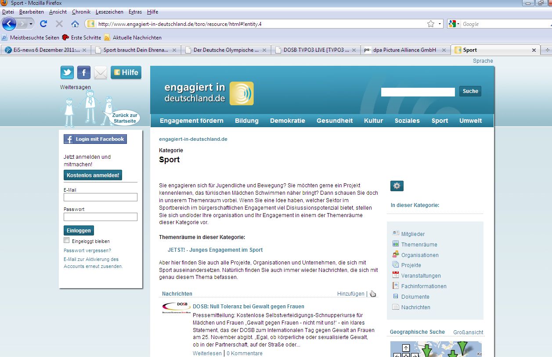Open the Chronik menu
The image size is (552, 357).
click(81, 12)
